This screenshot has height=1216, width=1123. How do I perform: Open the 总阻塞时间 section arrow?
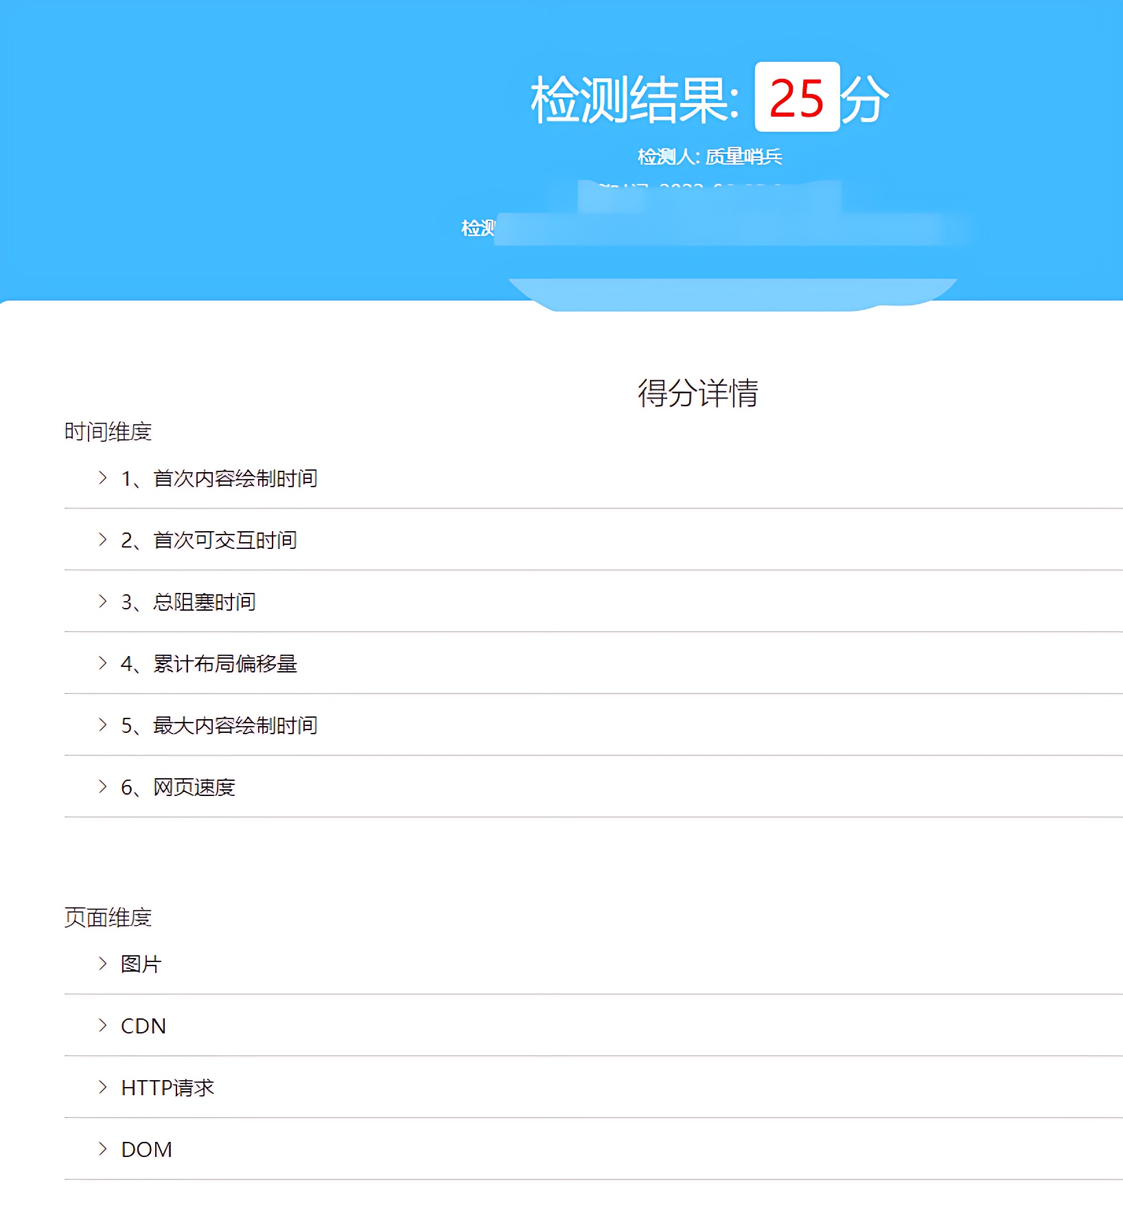point(102,602)
